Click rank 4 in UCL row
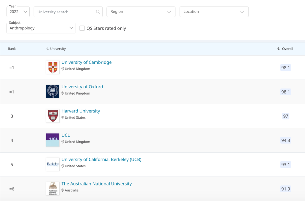This screenshot has height=201, width=305. 12,140
